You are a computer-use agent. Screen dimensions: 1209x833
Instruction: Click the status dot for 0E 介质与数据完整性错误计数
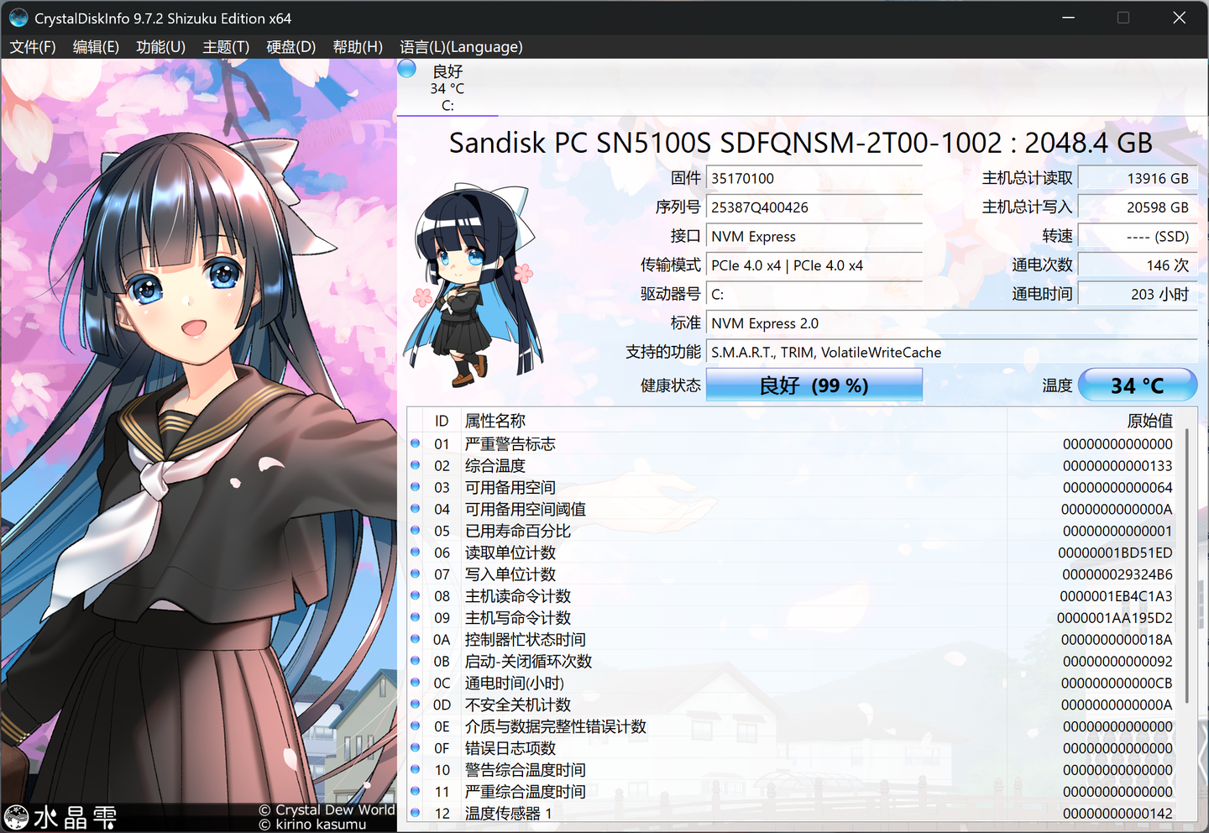pos(416,726)
